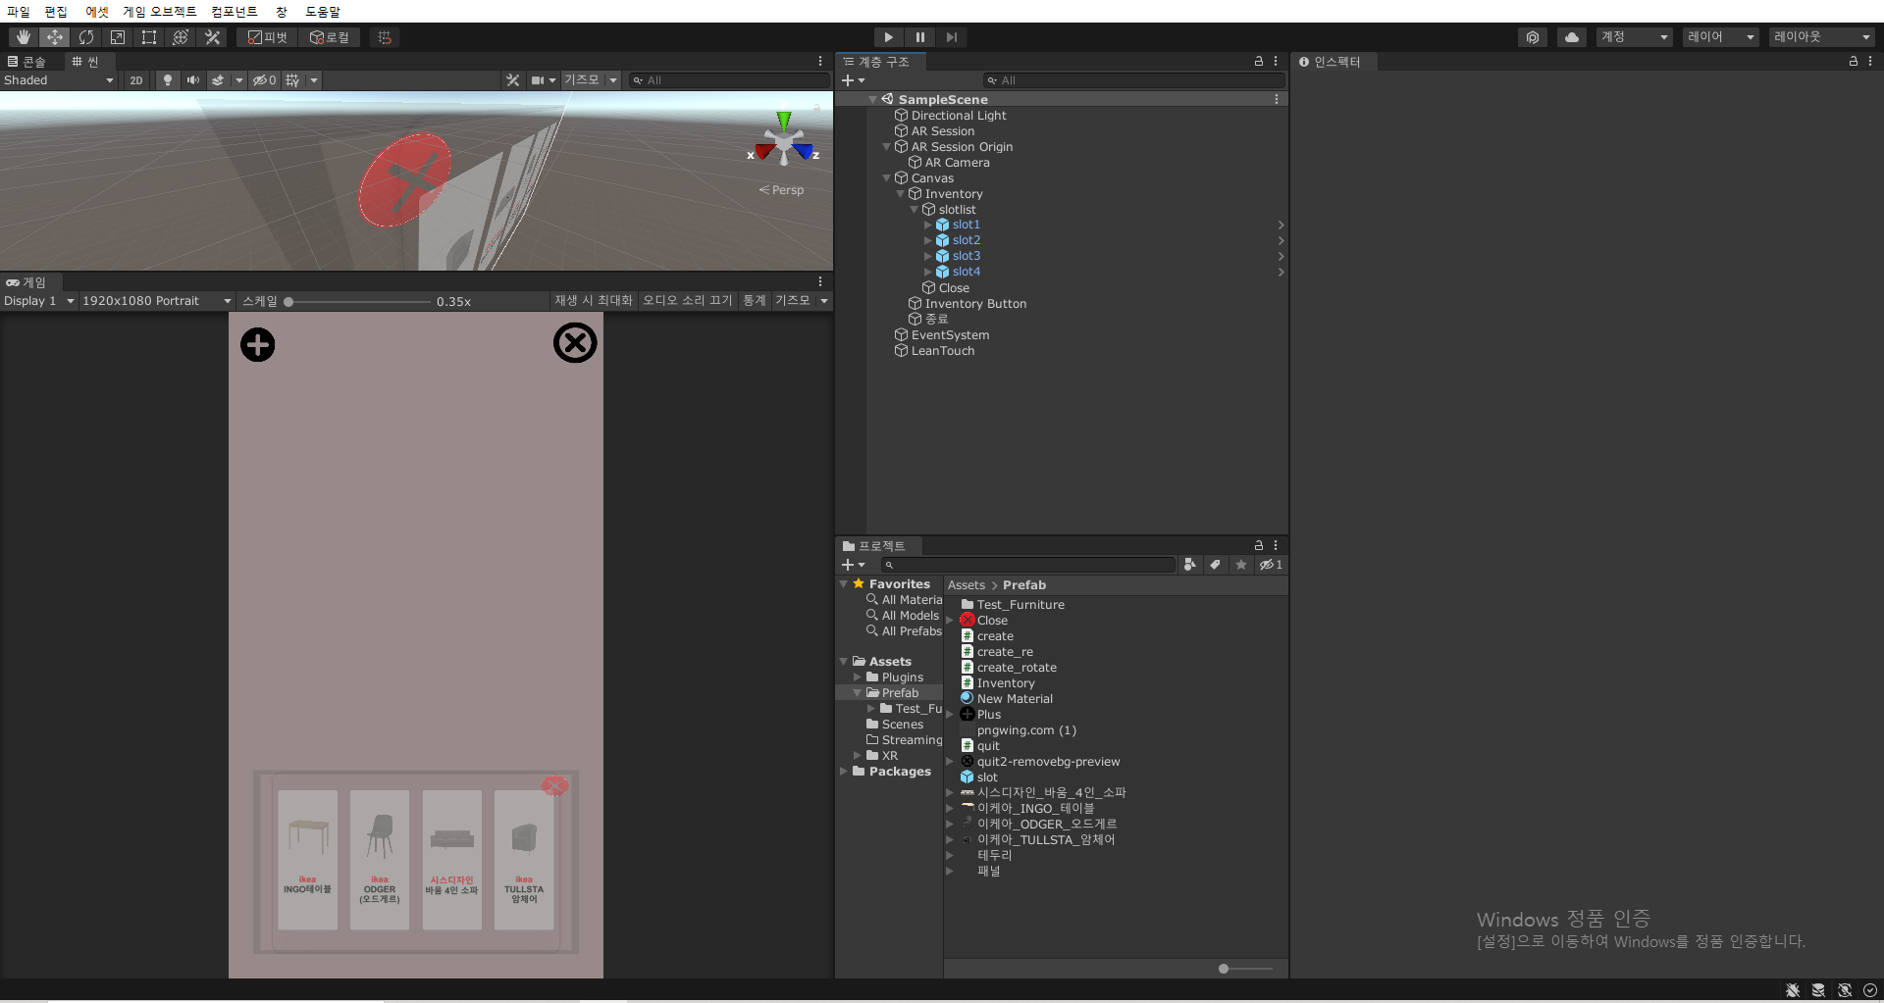Pause the game with the pause button

coord(919,36)
